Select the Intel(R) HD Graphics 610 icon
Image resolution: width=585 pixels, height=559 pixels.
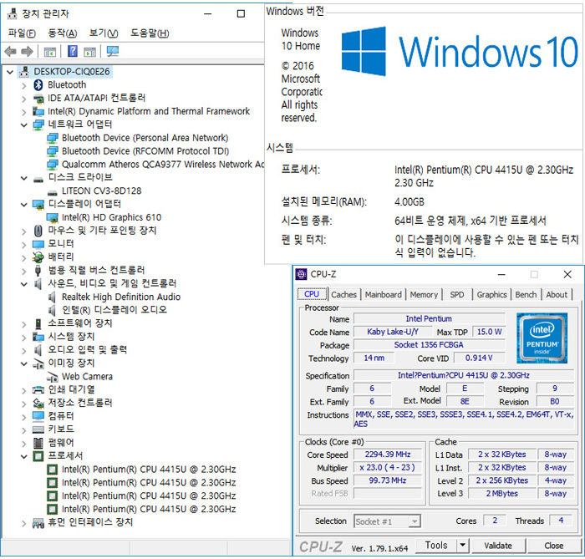pos(52,218)
